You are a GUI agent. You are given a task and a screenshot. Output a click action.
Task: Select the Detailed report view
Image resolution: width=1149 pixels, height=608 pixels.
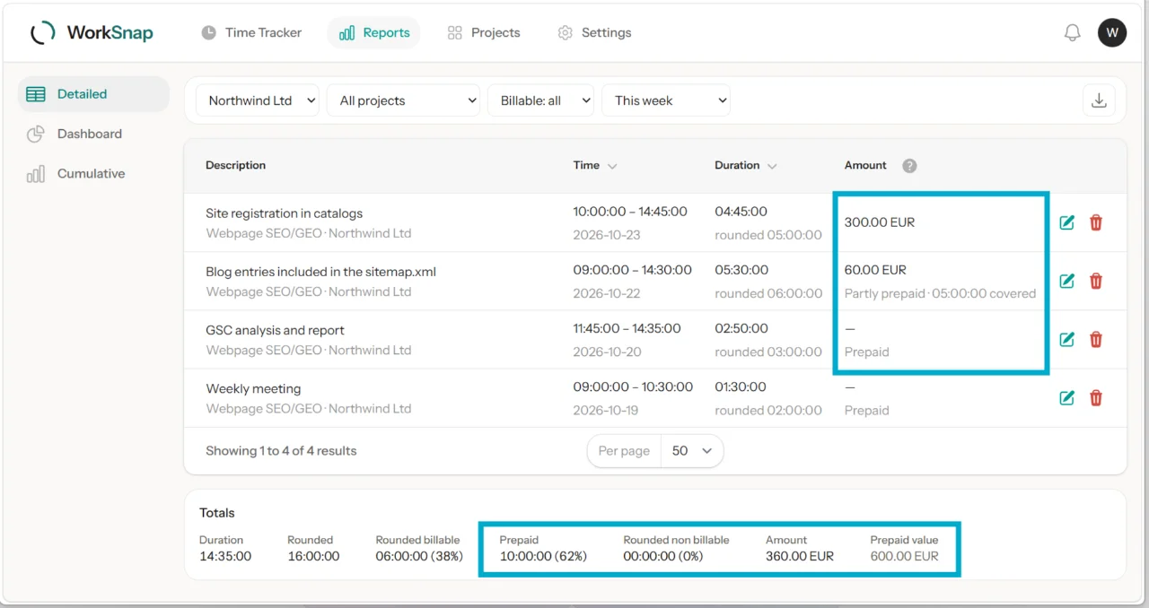[x=93, y=94]
